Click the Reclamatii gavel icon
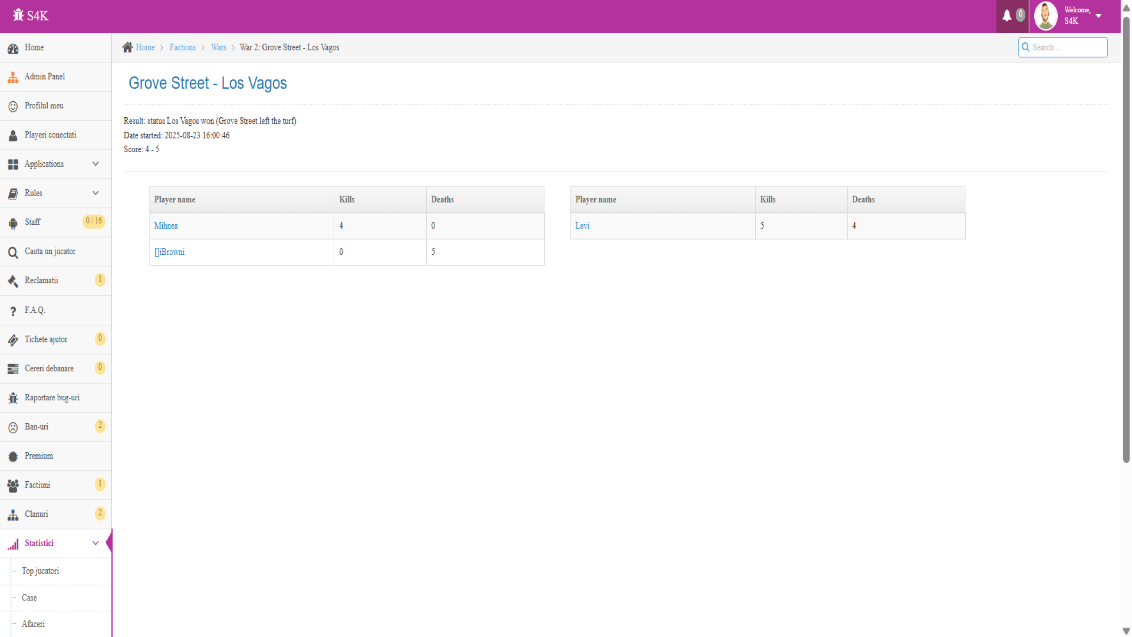The image size is (1132, 637). click(13, 281)
